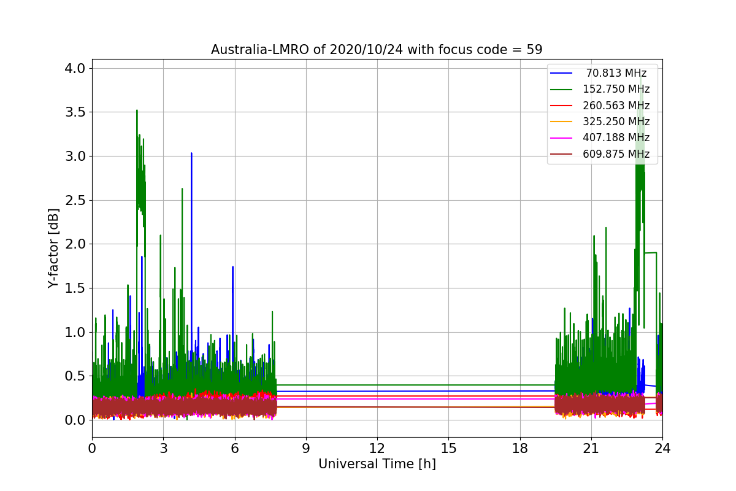Select the '407.188 MHz' legend entry
Screen dimensions: 736x491
(616, 137)
